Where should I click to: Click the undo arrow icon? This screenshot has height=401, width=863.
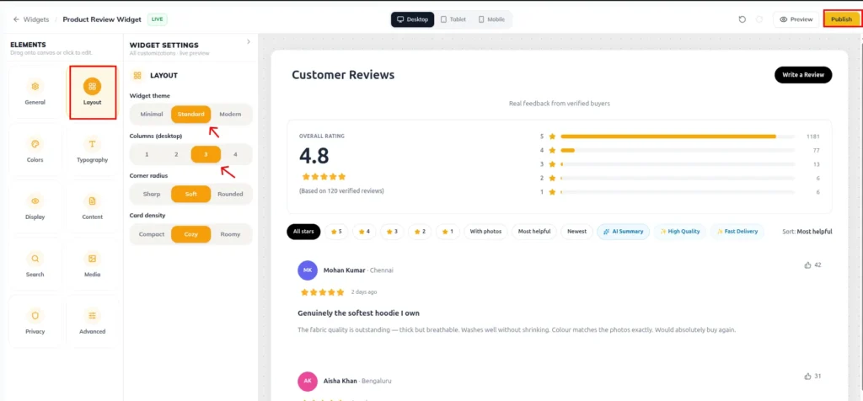742,19
